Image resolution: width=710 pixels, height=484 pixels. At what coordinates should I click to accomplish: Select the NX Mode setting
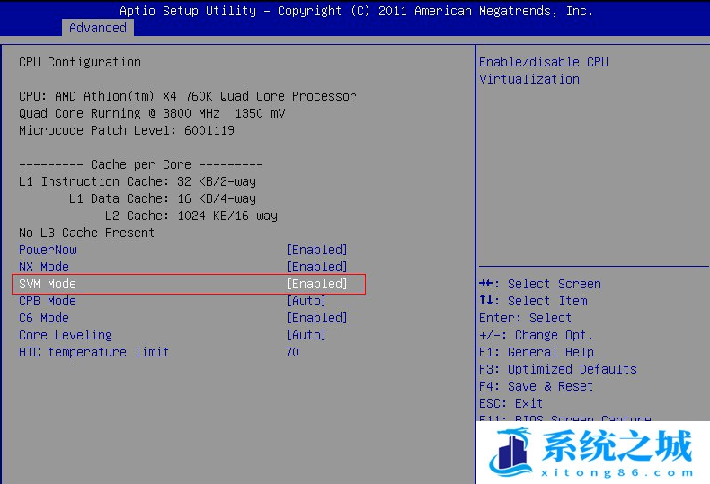44,267
